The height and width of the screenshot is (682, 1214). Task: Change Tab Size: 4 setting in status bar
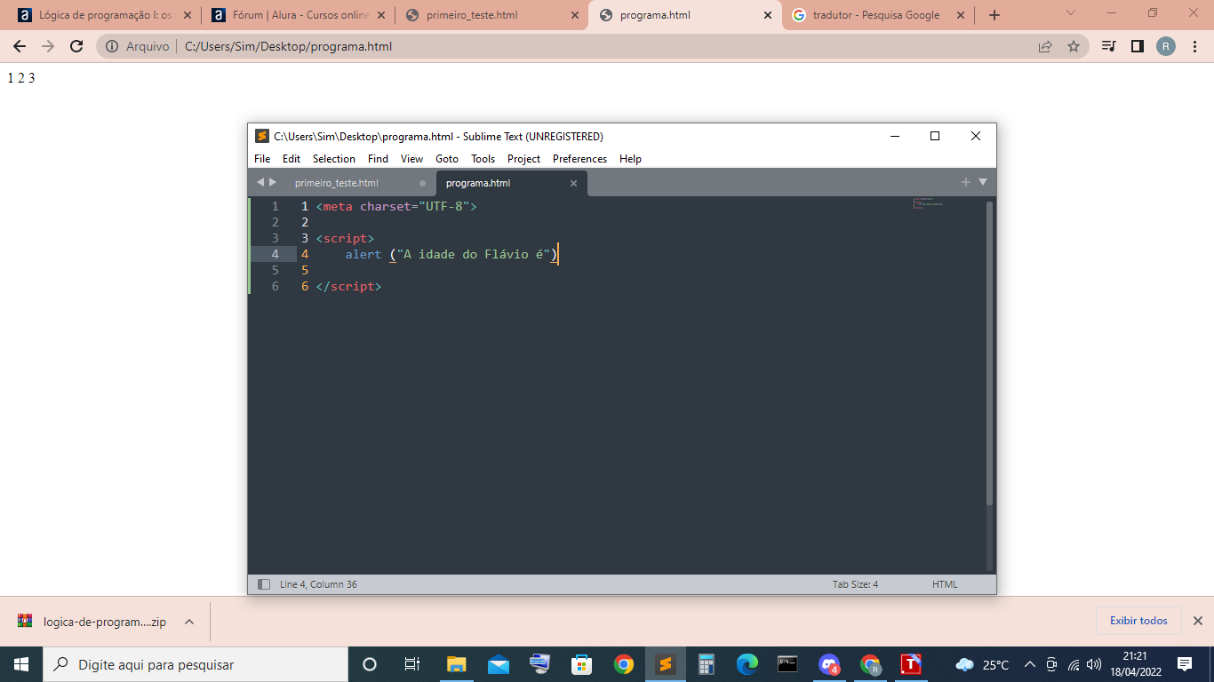[855, 584]
